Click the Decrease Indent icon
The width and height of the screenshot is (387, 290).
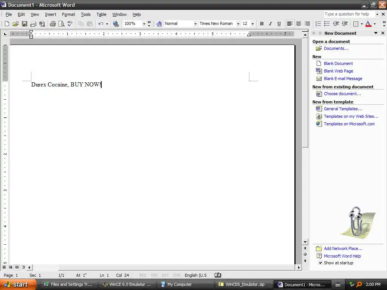[x=336, y=24]
